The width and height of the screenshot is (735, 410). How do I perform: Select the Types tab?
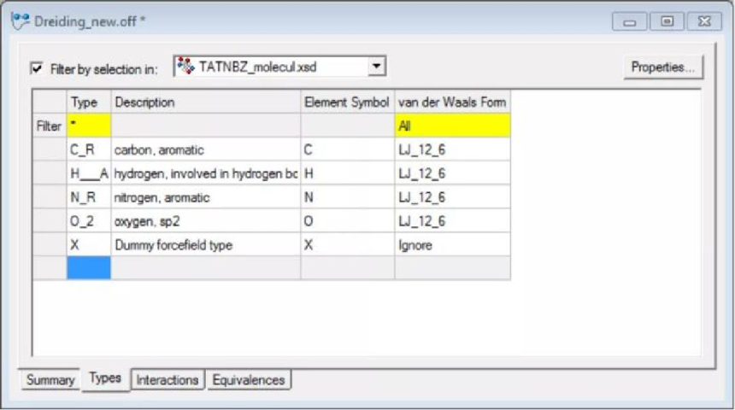[105, 378]
